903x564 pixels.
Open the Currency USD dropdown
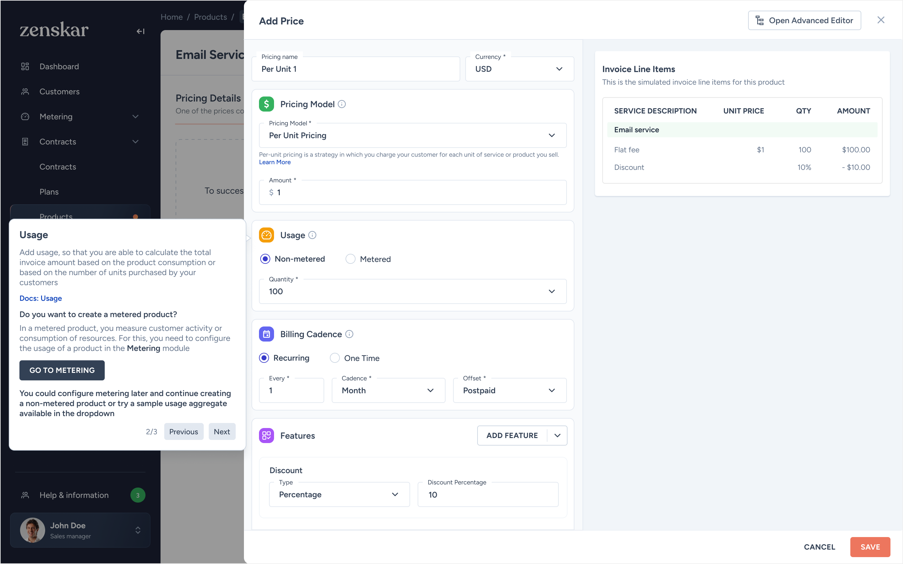click(x=520, y=69)
